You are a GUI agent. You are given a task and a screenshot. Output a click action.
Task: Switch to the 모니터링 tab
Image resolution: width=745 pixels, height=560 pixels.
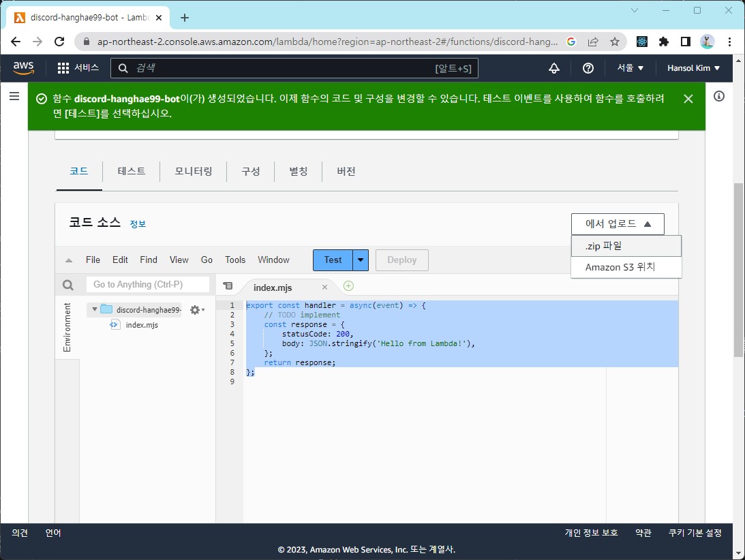[x=194, y=171]
